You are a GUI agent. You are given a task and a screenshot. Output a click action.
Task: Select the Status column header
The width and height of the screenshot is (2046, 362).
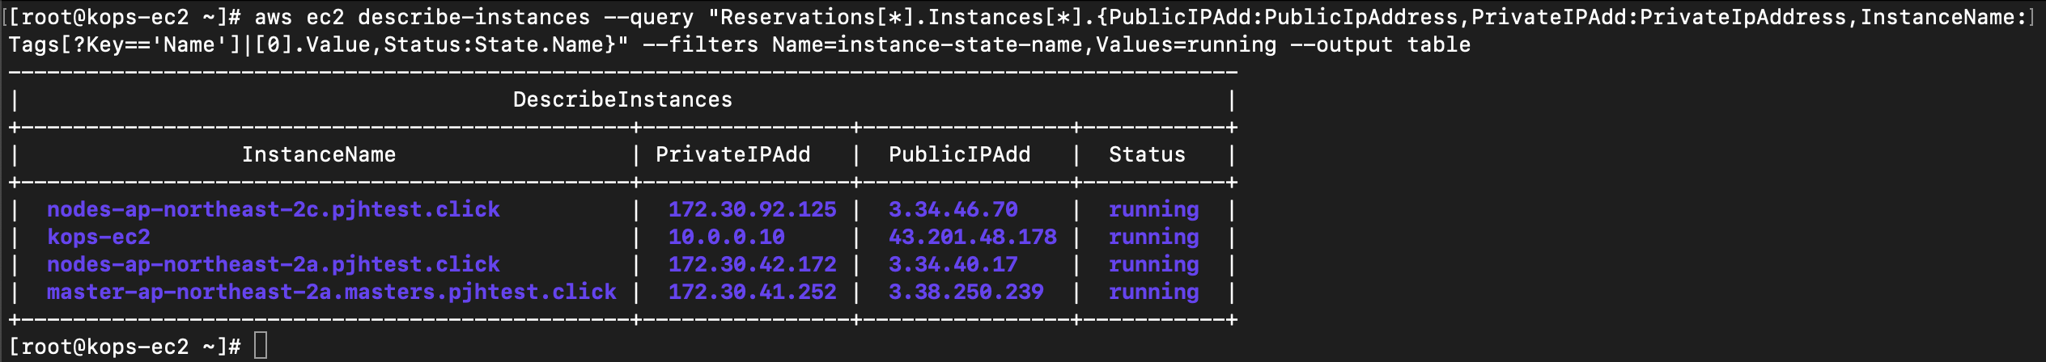point(1147,154)
